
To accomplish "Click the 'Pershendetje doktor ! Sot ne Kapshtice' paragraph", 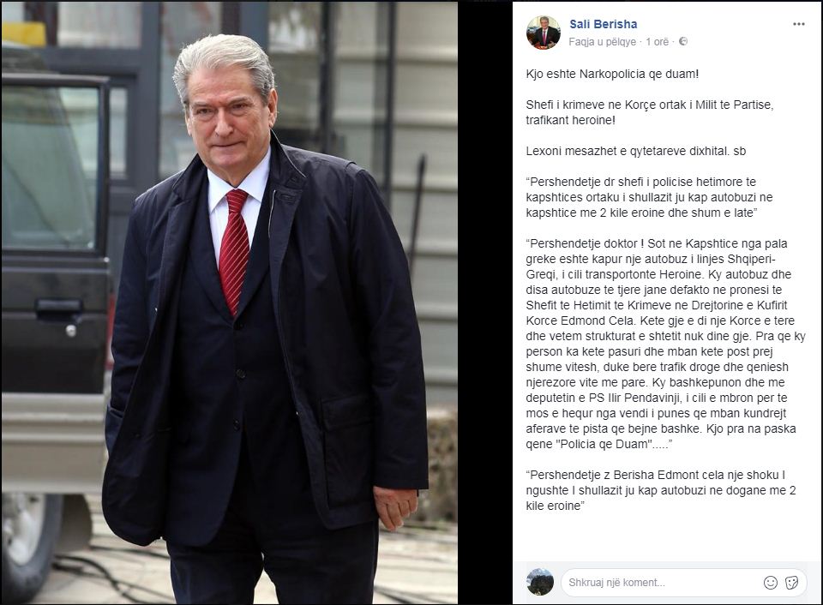I will (665, 344).
